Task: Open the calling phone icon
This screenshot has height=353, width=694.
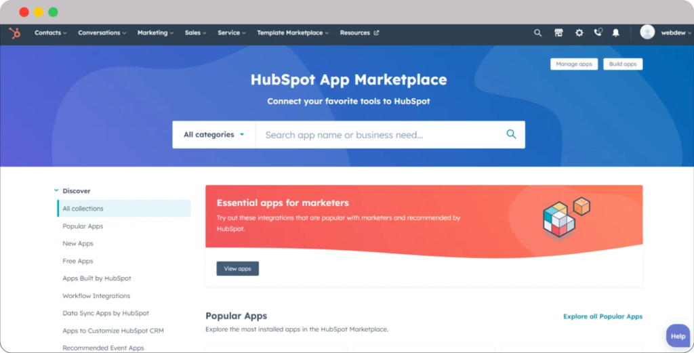Action: 598,33
